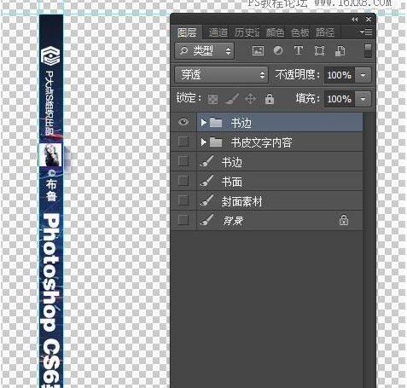Click the 填充 100% value field
Screen dimensions: 407x388
point(340,99)
